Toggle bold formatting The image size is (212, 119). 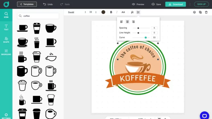coord(111,12)
